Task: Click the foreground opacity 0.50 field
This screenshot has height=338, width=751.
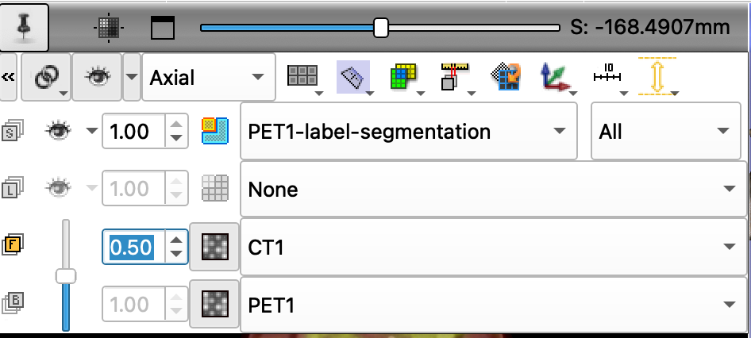Action: click(x=133, y=247)
